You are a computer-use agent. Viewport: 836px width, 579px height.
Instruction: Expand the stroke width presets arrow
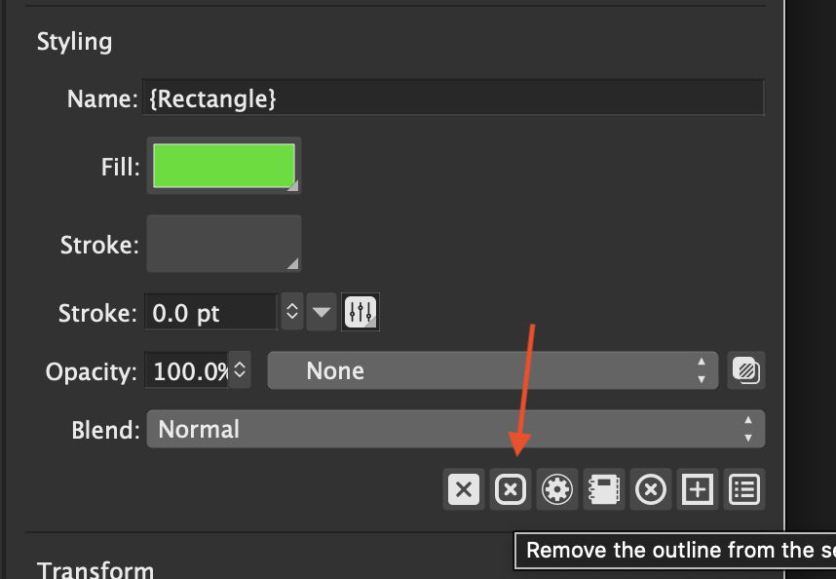coord(323,313)
